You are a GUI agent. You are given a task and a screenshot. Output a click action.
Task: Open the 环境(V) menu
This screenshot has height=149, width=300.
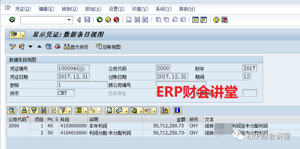click(140, 9)
